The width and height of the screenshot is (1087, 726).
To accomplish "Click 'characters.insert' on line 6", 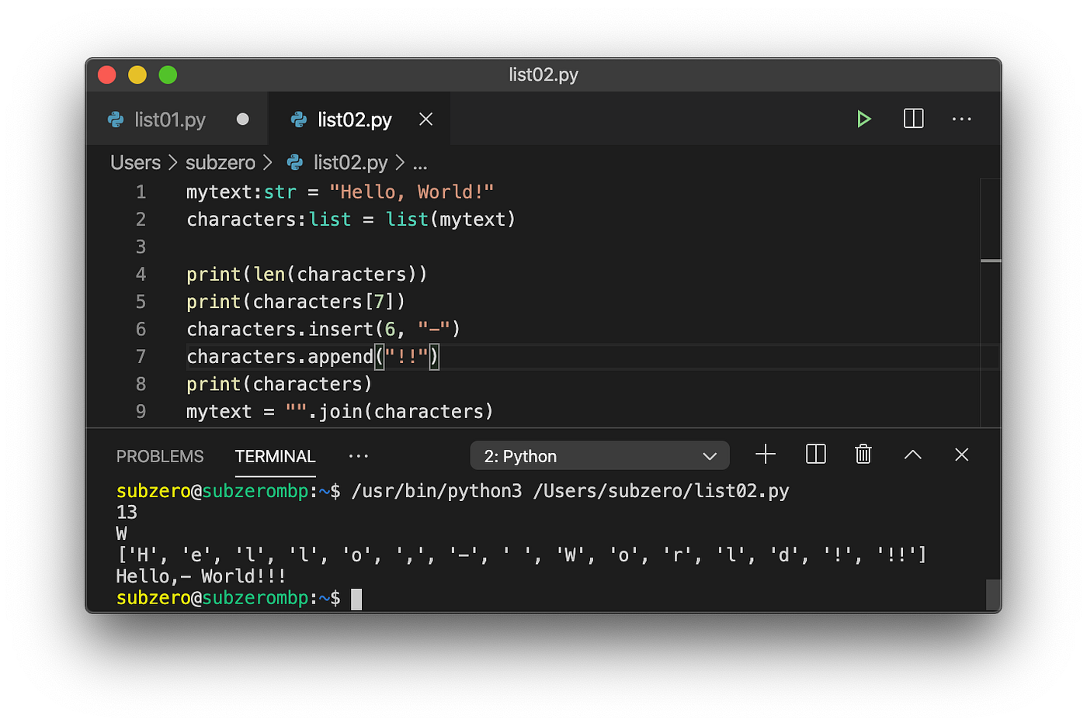I will (x=280, y=330).
